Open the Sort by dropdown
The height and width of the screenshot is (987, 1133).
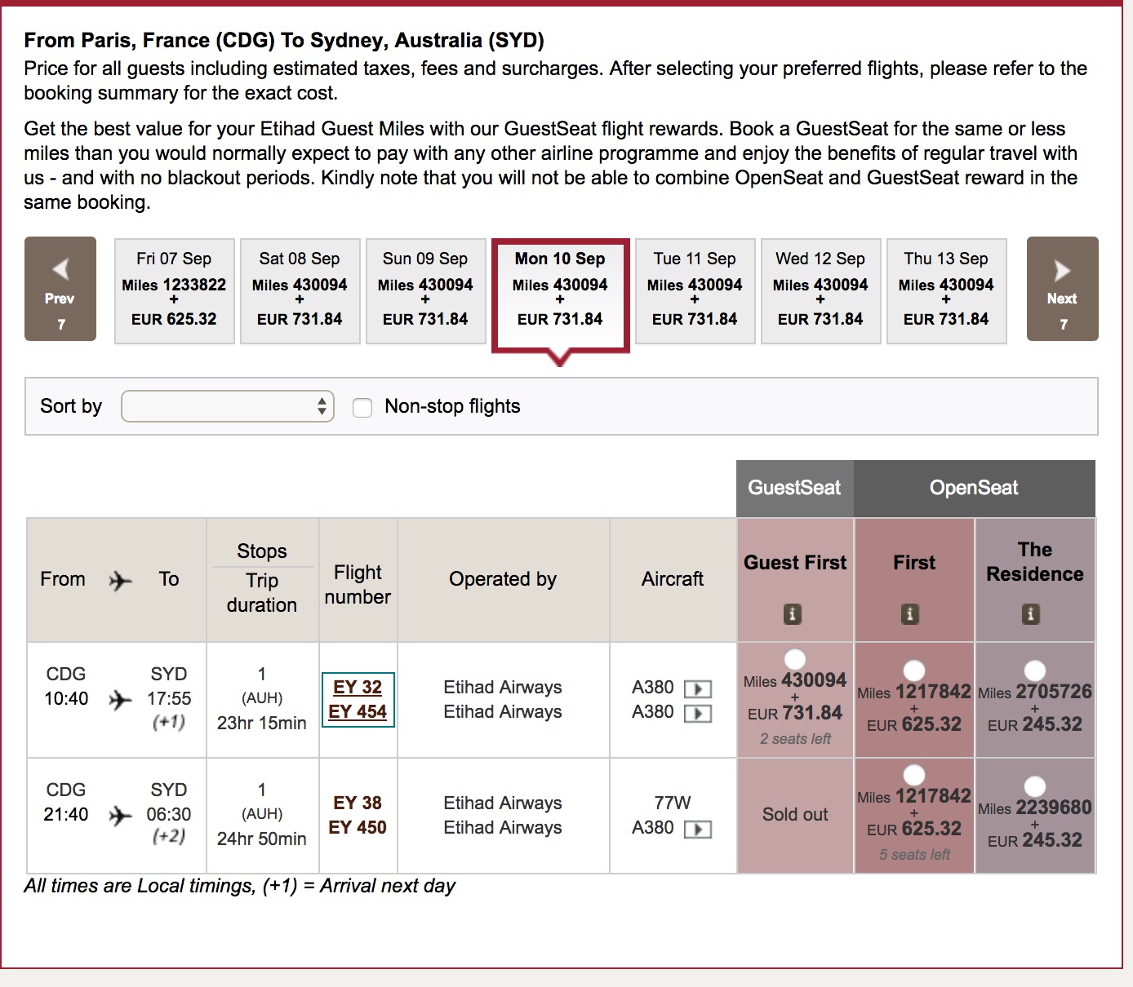(228, 406)
